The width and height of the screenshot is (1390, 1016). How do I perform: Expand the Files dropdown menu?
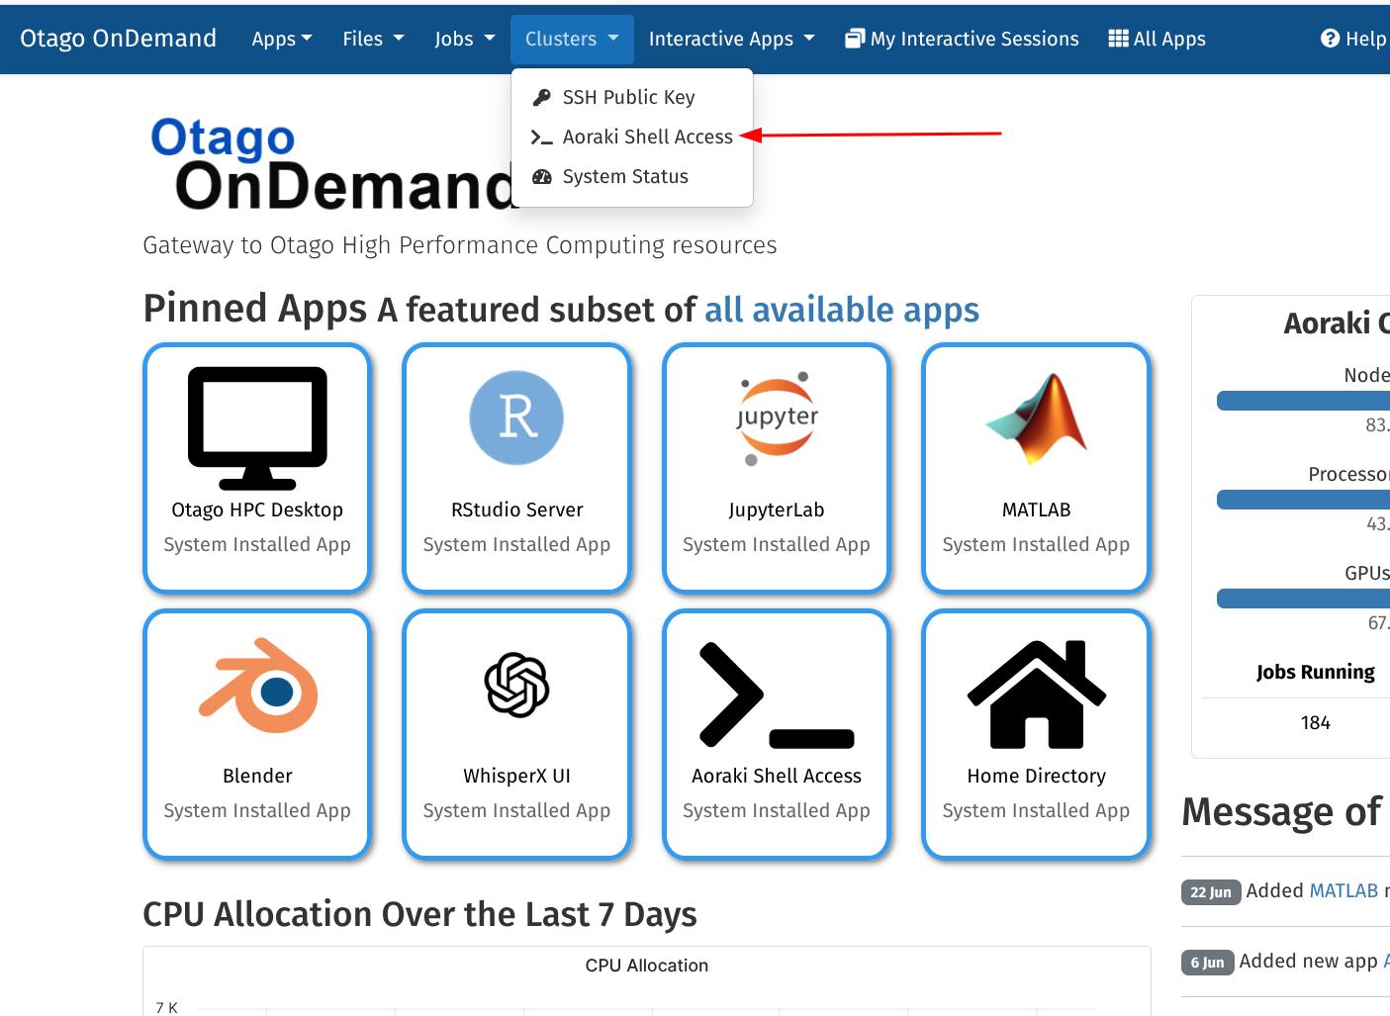[x=373, y=39]
